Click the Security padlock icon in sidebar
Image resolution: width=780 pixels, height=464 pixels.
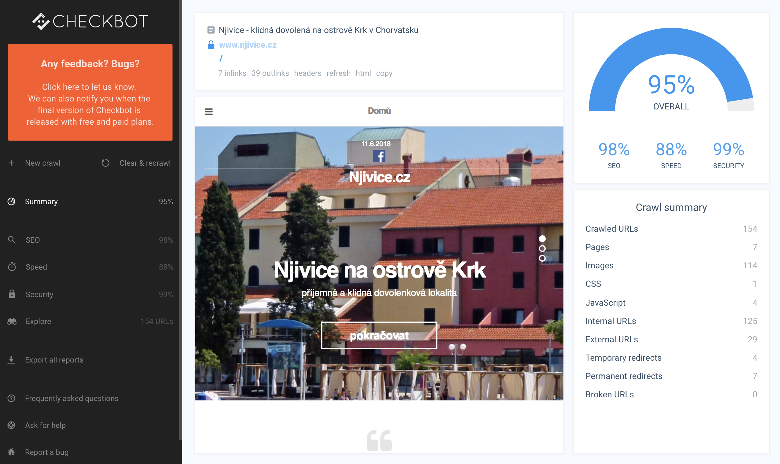(12, 294)
